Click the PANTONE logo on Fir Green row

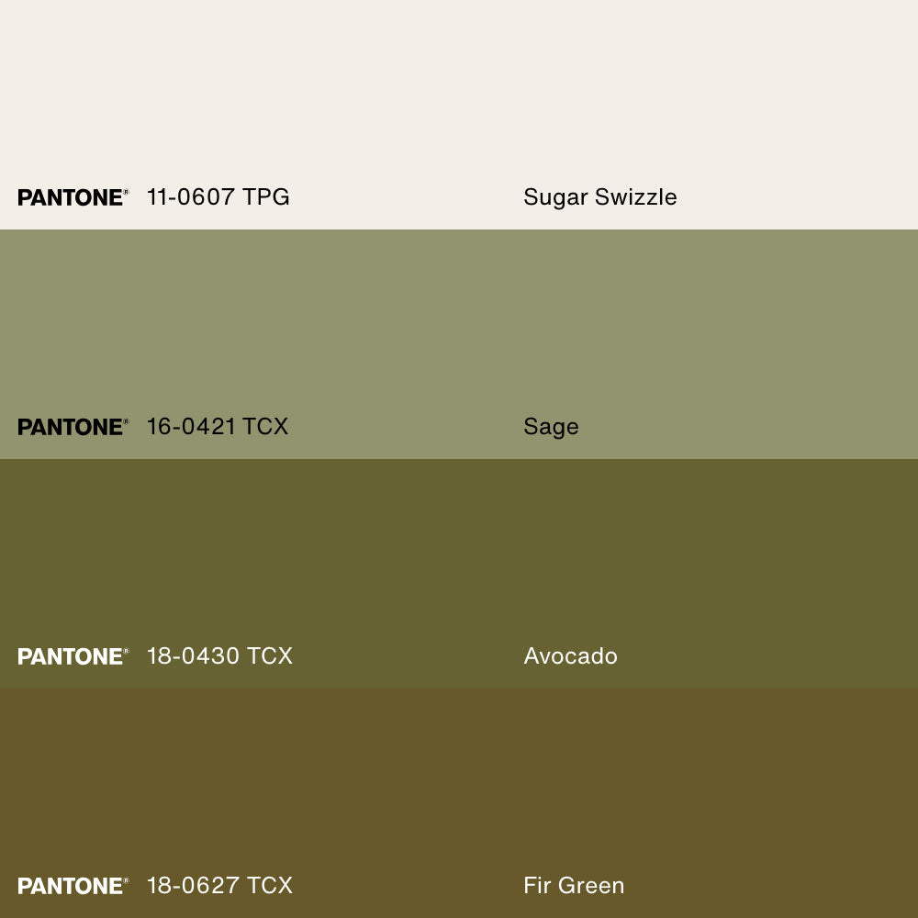pyautogui.click(x=70, y=886)
